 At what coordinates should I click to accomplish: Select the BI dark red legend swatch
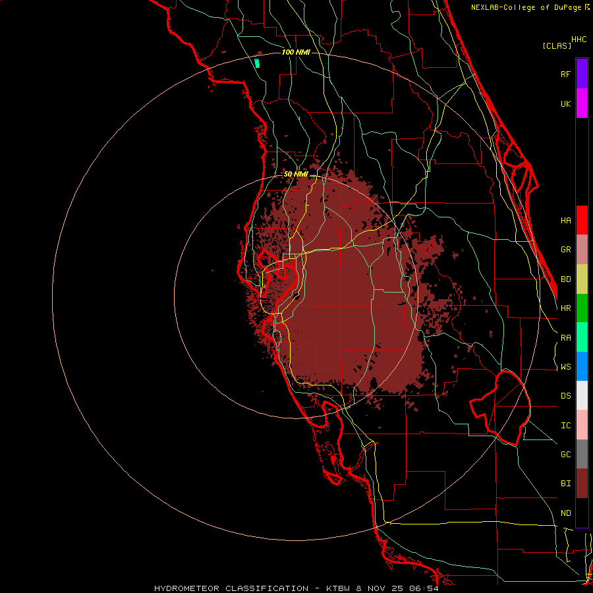(582, 484)
